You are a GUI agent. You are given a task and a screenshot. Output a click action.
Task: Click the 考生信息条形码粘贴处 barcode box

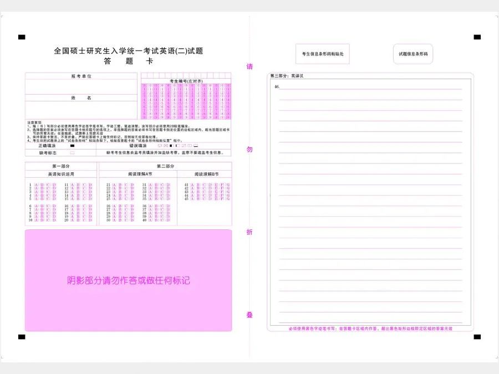322,54
